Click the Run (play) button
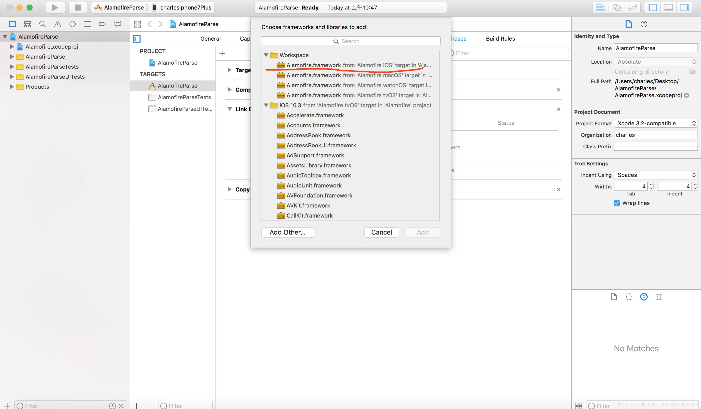This screenshot has width=701, height=409. click(x=55, y=8)
